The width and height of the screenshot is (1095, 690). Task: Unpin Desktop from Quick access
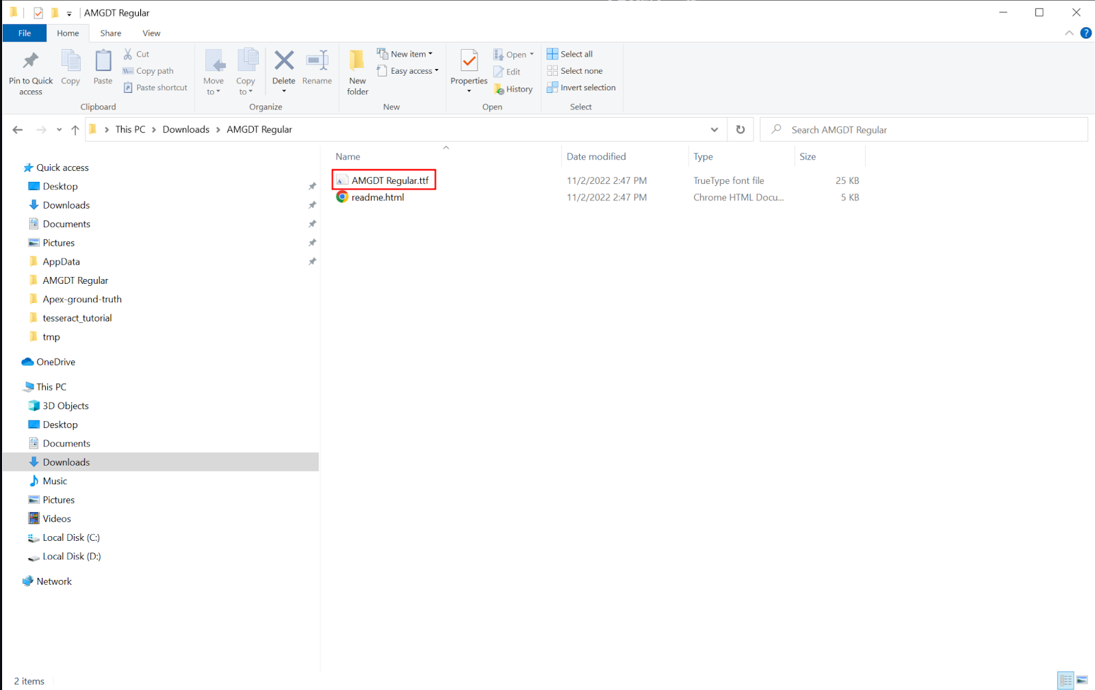pos(312,186)
